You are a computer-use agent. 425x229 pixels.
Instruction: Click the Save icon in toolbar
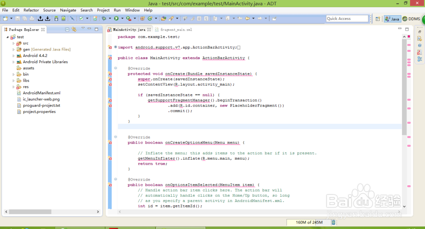[17, 18]
